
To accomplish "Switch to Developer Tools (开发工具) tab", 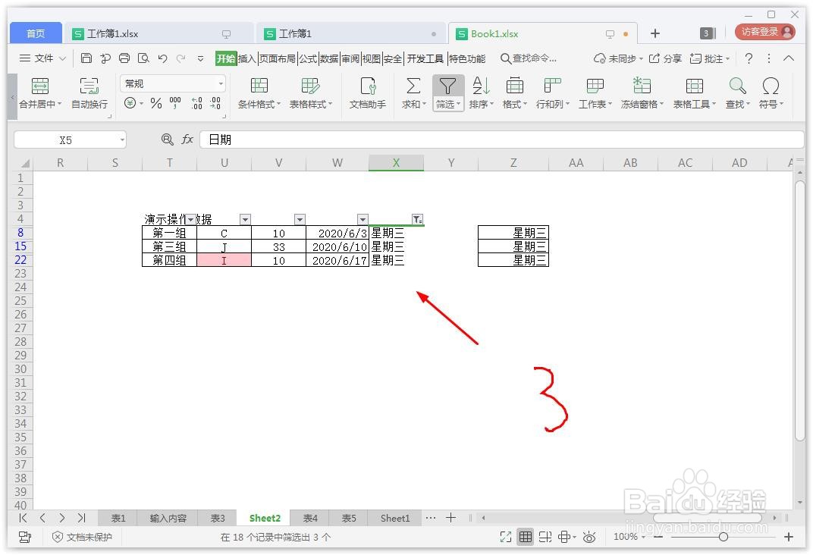I will [x=425, y=58].
